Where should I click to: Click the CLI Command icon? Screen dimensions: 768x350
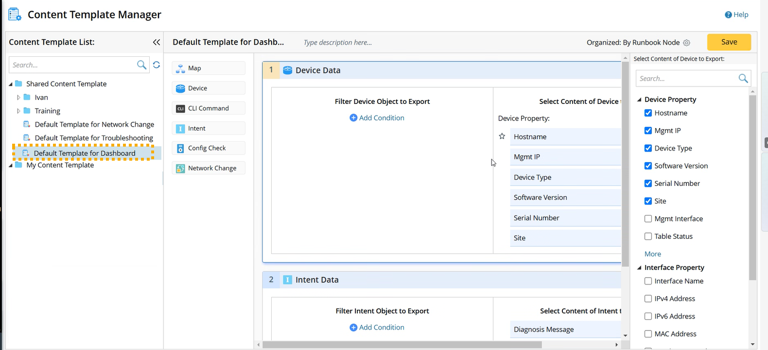click(x=180, y=109)
